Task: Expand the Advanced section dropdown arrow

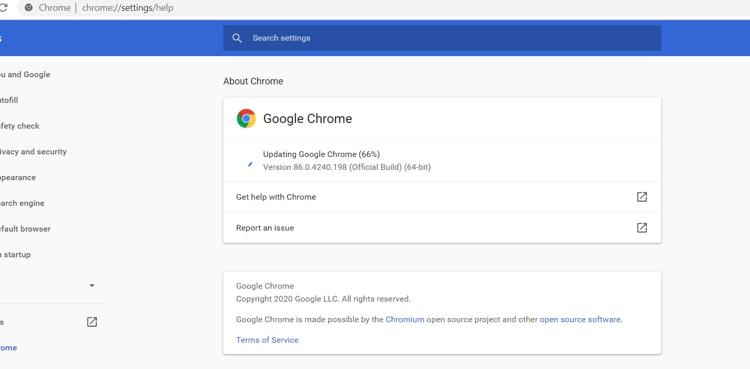Action: [x=92, y=286]
